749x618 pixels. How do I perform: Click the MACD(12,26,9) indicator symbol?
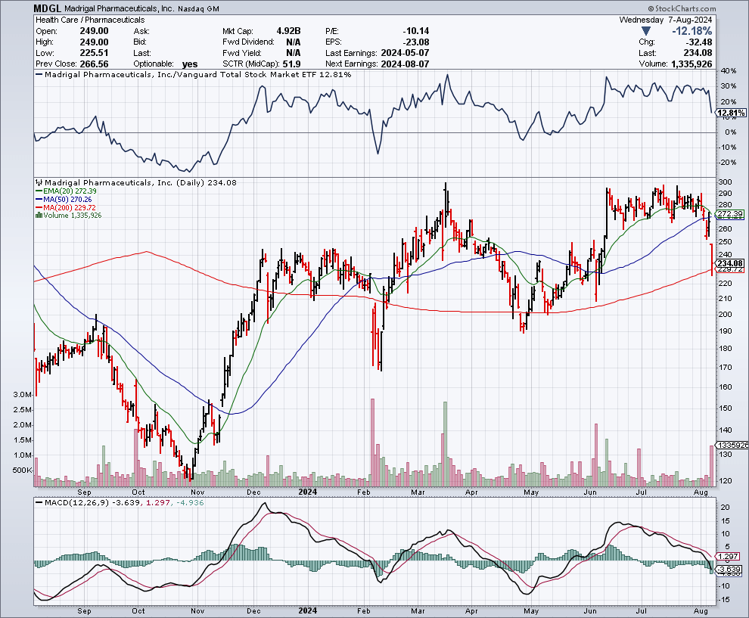(39, 502)
